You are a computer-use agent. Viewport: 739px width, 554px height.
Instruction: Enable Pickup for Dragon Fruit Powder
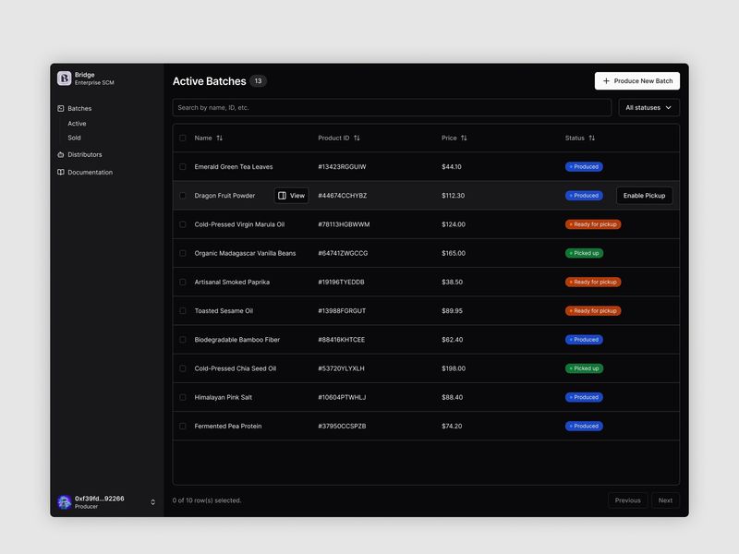point(644,196)
